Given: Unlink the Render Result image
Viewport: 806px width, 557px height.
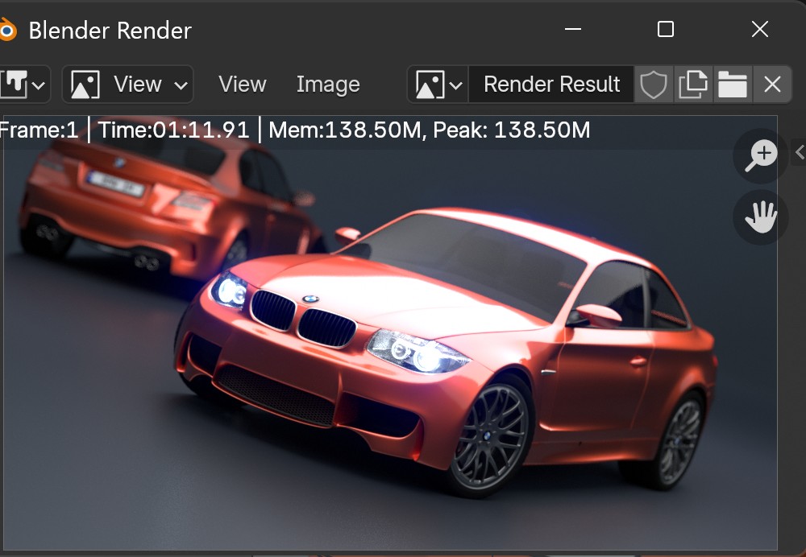Looking at the screenshot, I should pos(772,85).
